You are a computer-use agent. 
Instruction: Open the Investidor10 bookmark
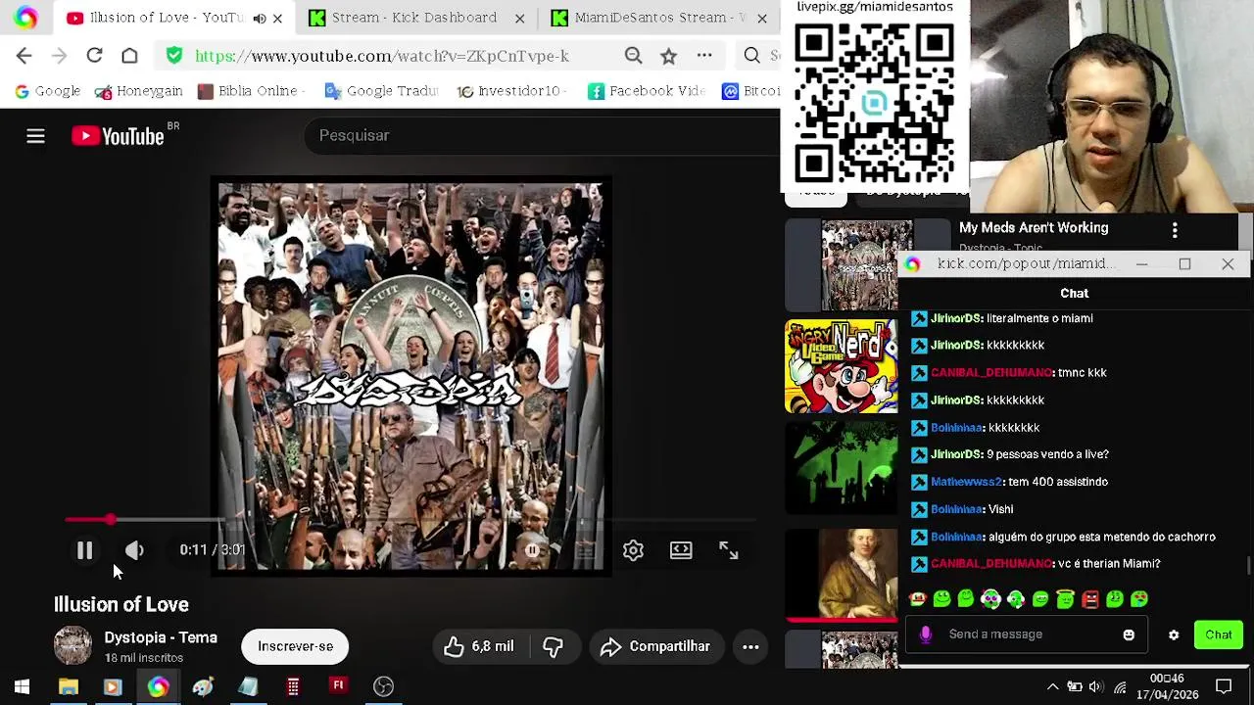(509, 91)
